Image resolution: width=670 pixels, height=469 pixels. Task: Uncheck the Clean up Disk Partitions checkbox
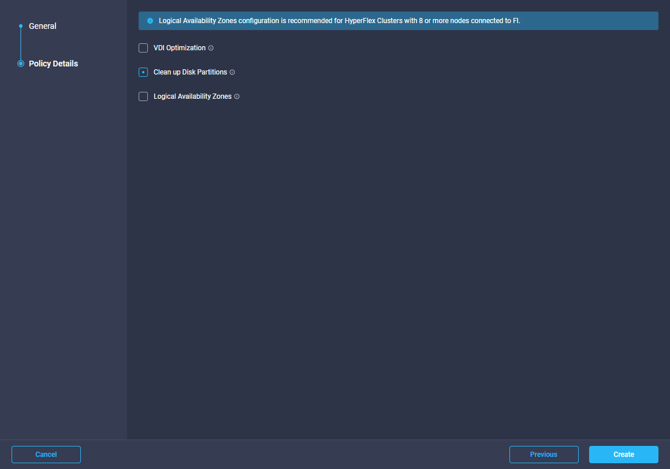[143, 72]
